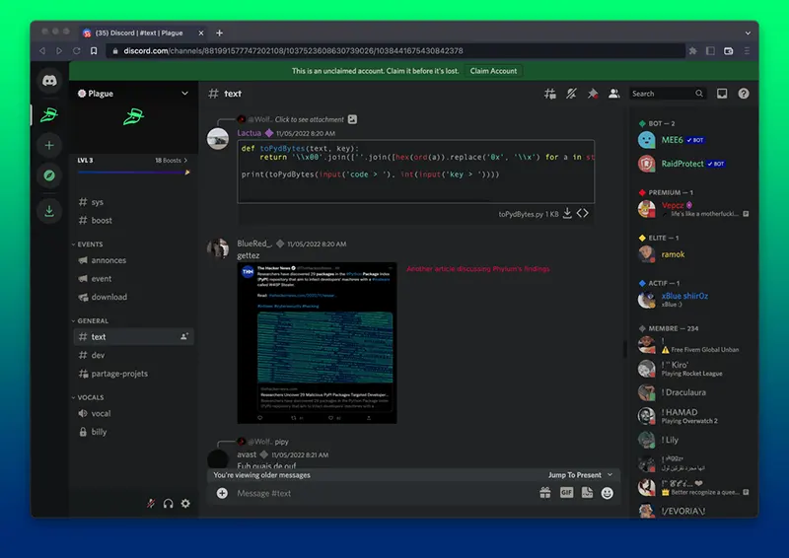Image resolution: width=789 pixels, height=558 pixels.
Task: Open Explore Public Servers compass icon
Action: [49, 175]
